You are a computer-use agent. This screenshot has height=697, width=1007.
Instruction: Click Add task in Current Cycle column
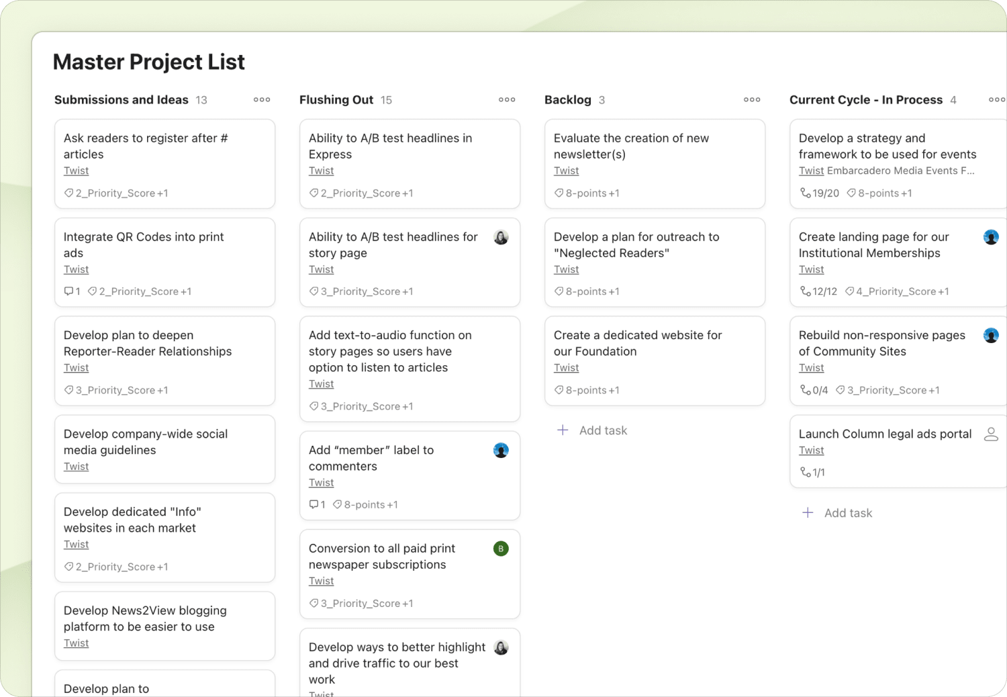click(x=847, y=513)
